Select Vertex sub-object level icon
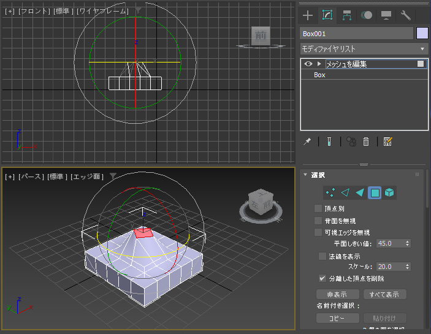431x334 pixels. click(x=330, y=192)
